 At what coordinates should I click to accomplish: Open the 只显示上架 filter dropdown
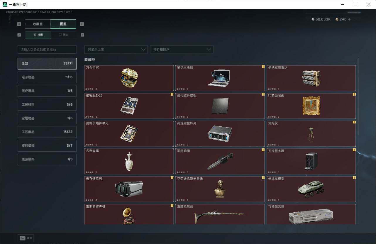click(116, 50)
